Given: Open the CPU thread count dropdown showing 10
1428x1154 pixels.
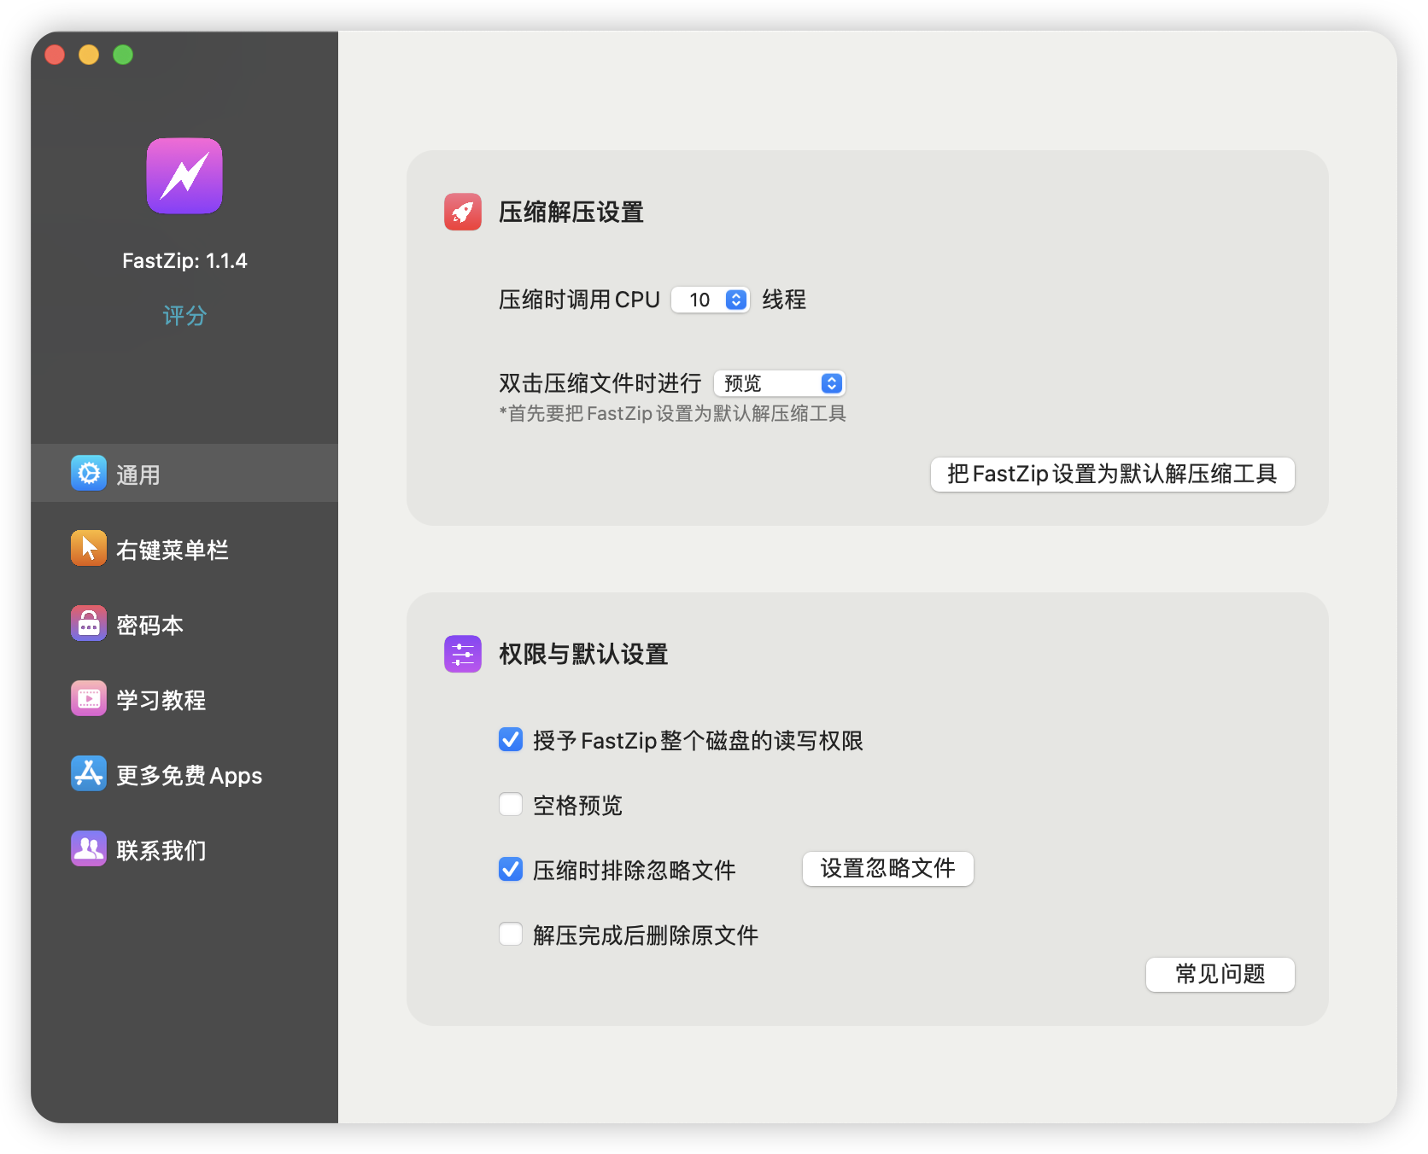Looking at the screenshot, I should coord(711,300).
